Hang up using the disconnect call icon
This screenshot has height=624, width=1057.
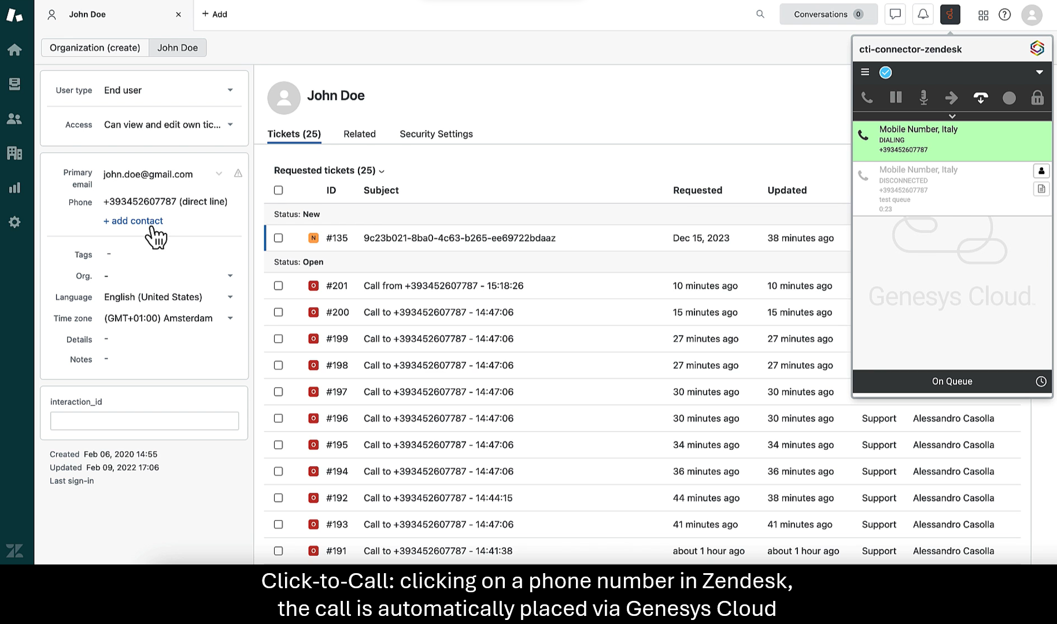980,98
